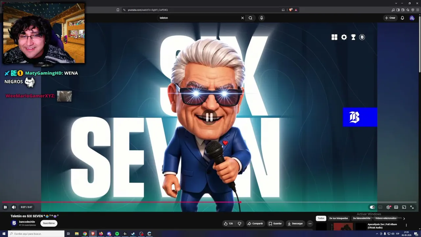Subscribe with the Suscribirse button
This screenshot has width=421, height=237.
(49, 223)
